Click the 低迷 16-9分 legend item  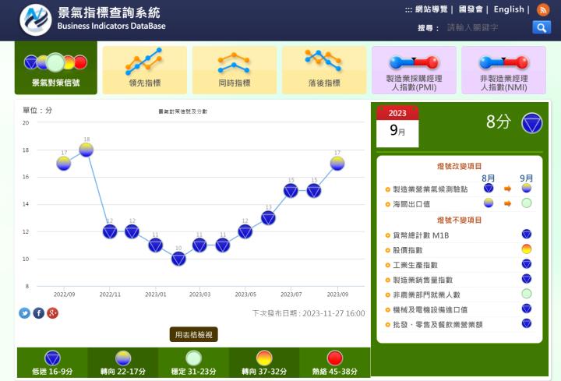52,363
